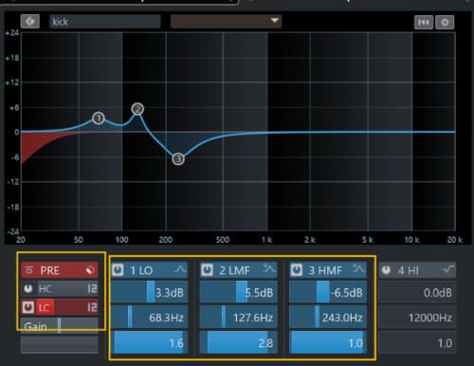The height and width of the screenshot is (366, 474).
Task: Click the kick channel name field
Action: click(104, 22)
